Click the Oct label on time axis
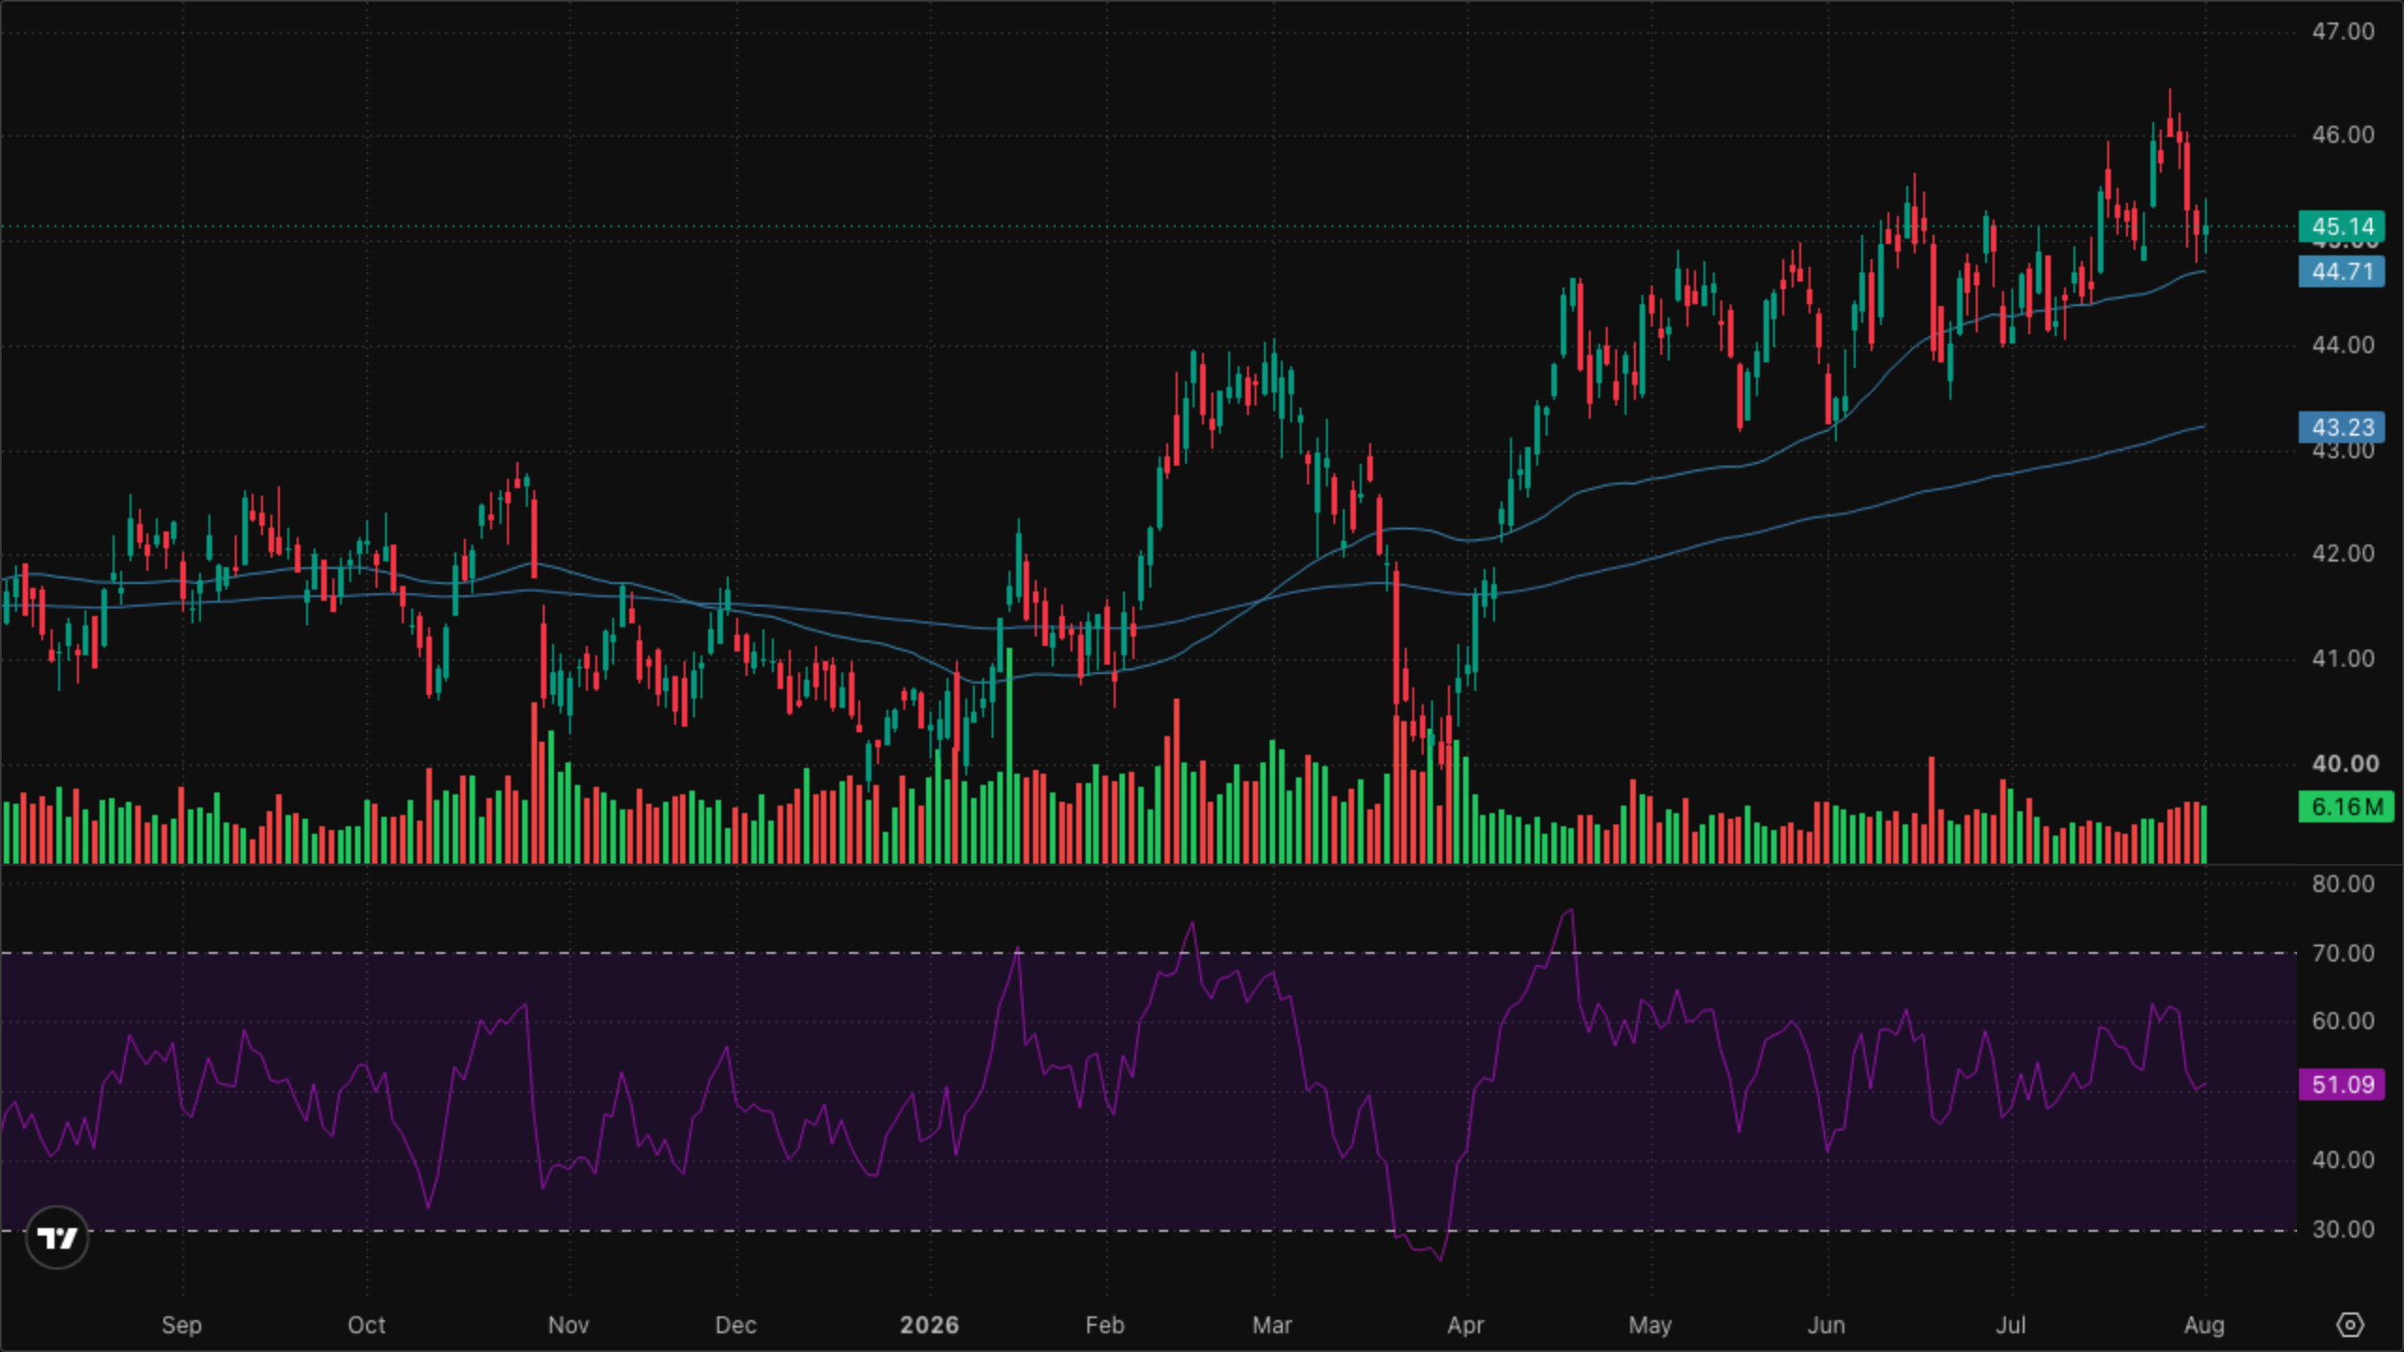2404x1352 pixels. point(366,1325)
